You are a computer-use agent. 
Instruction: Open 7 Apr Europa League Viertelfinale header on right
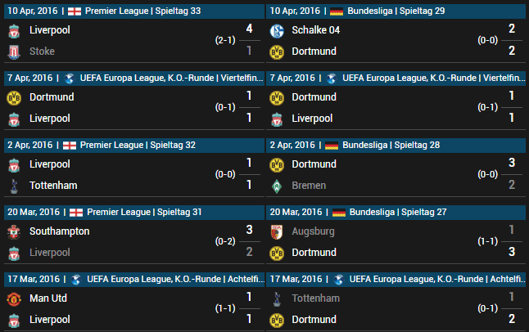396,79
